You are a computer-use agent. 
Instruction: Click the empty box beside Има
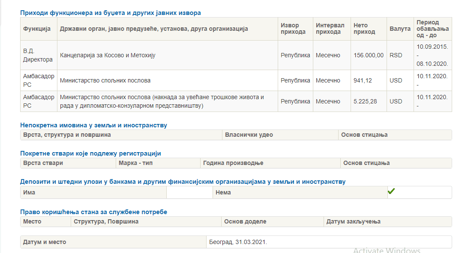(189, 193)
